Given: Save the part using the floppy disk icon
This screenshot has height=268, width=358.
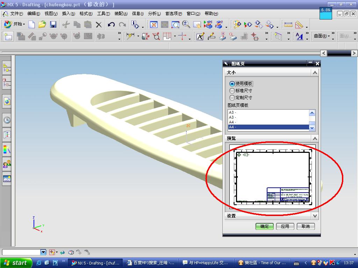Looking at the screenshot, I should (53, 24).
